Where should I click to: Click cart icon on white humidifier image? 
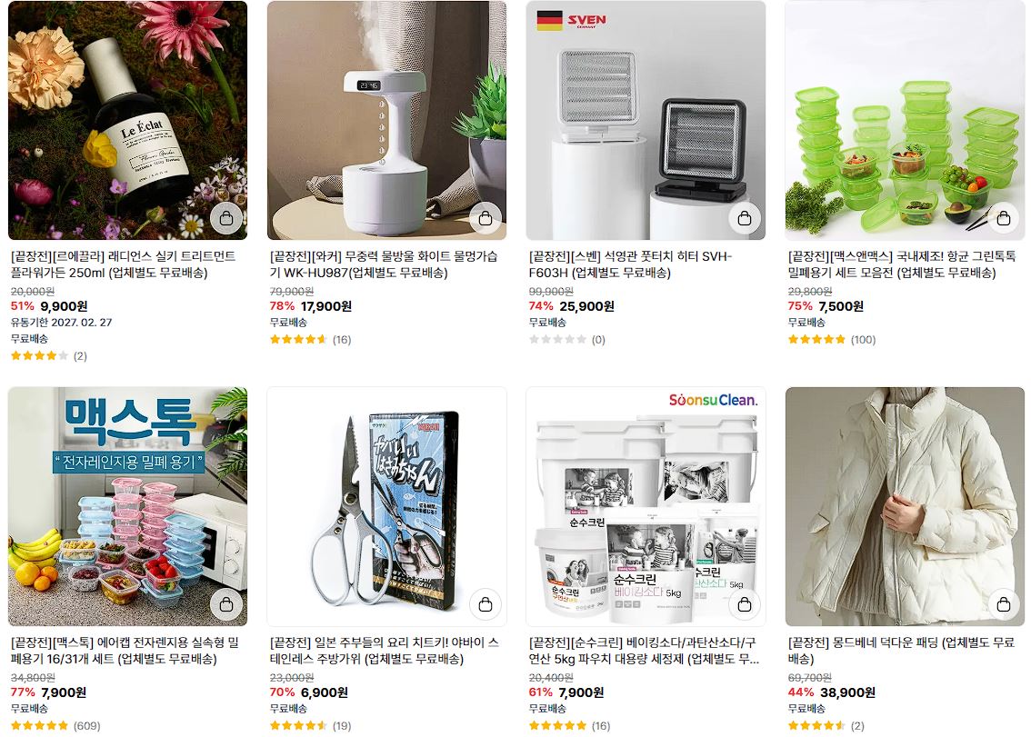tap(485, 217)
